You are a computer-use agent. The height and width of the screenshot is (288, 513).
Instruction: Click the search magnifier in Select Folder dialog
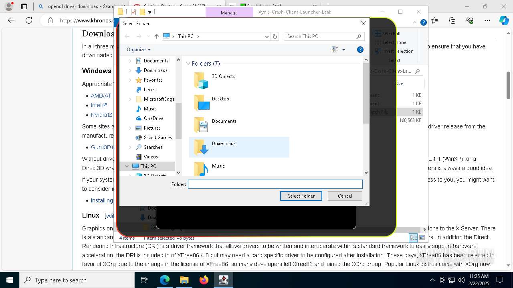pos(359,36)
